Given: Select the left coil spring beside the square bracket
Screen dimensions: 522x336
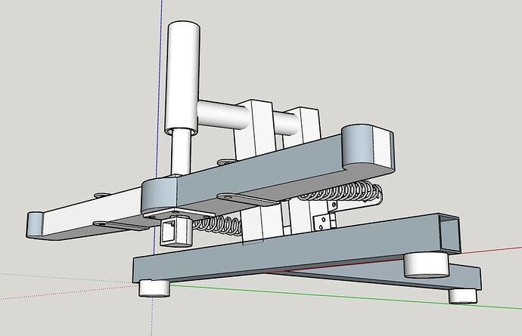Looking at the screenshot, I should coord(218,226).
